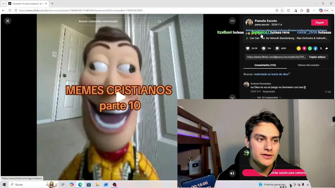
Task: Add this page to favorites star
Action: click(282, 10)
